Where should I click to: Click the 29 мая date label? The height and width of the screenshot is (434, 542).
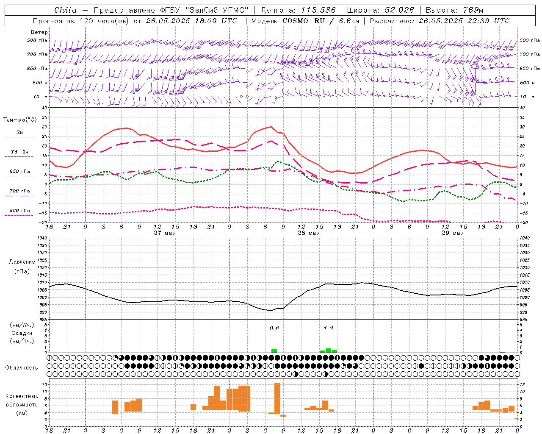coord(453,233)
